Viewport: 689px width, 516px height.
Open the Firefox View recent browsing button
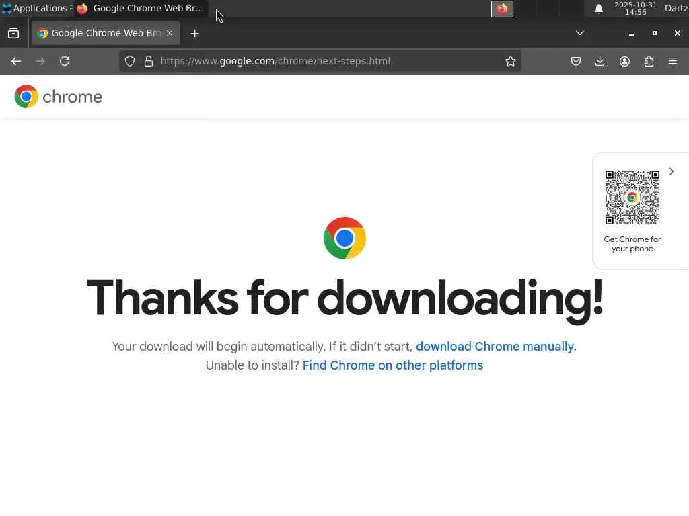click(13, 34)
